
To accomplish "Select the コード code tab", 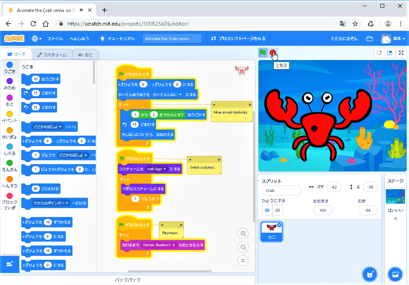I will [x=16, y=54].
